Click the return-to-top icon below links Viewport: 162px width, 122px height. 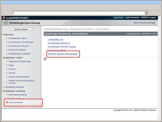click(45, 59)
